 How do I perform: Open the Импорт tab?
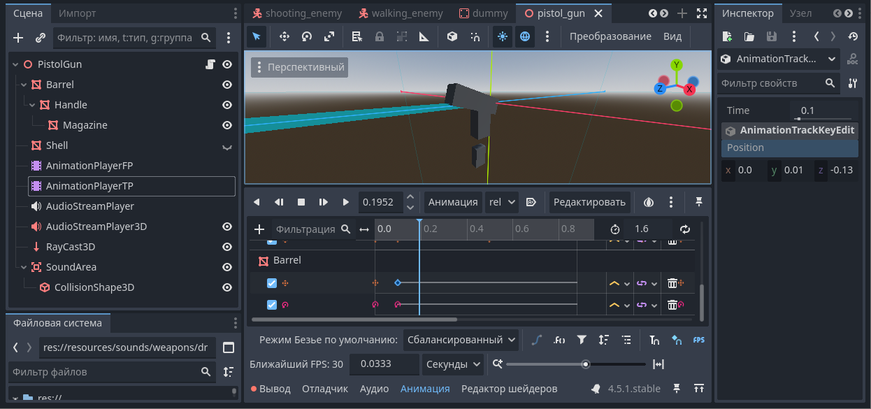pyautogui.click(x=78, y=13)
